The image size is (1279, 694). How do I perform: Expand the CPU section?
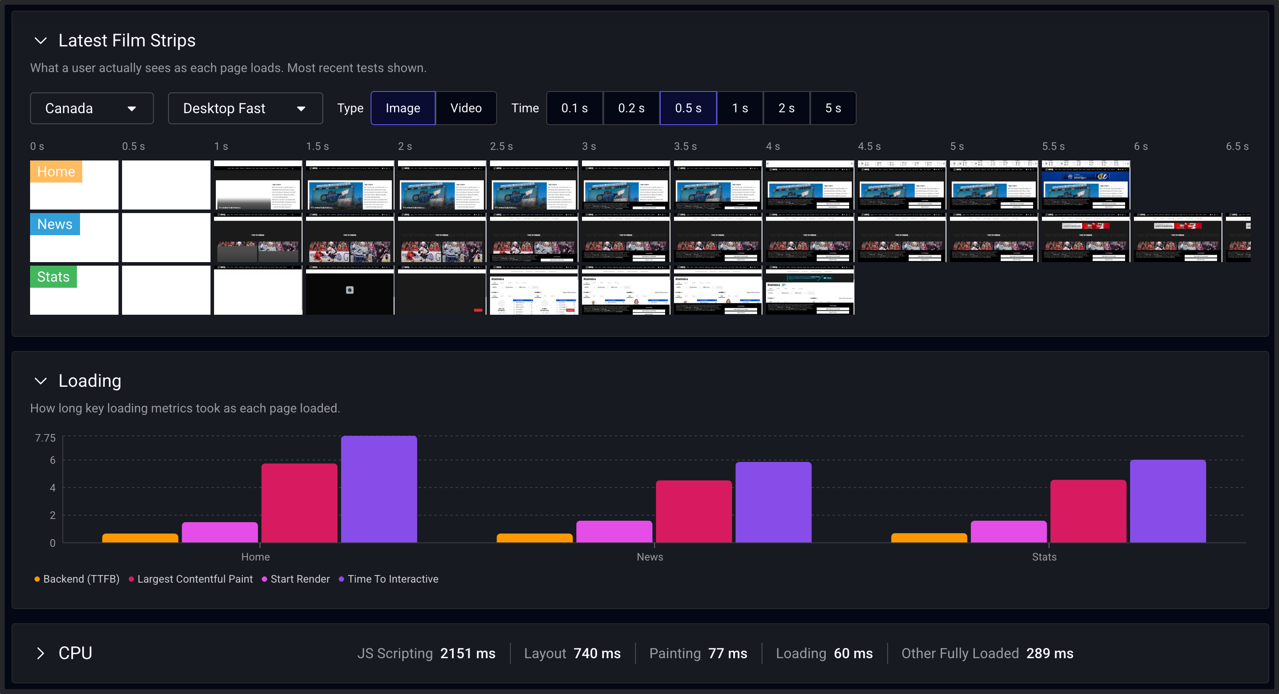[42, 653]
